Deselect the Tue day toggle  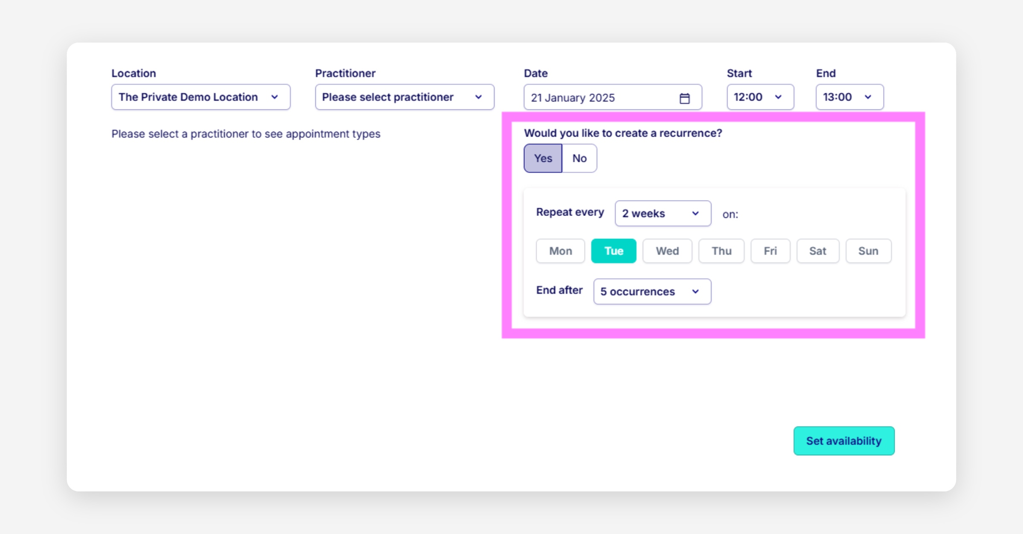pos(613,251)
